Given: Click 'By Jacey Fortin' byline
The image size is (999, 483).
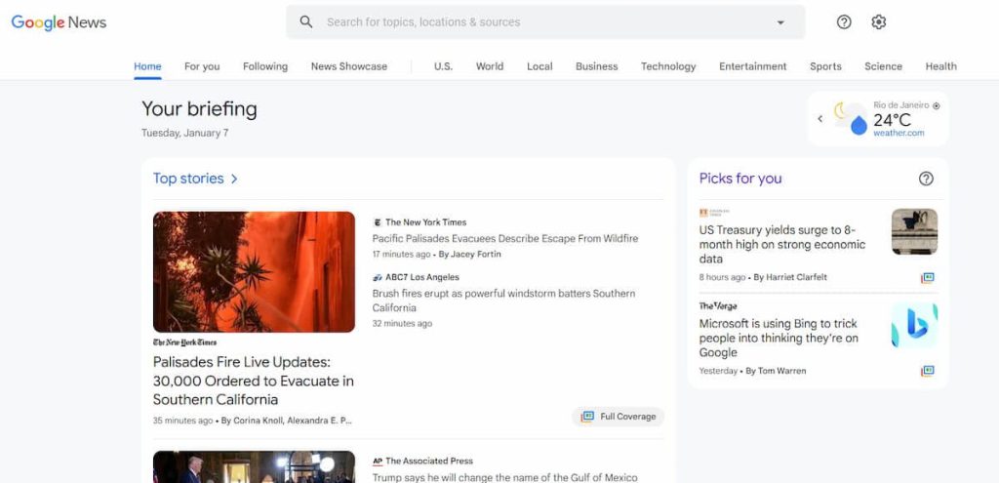Looking at the screenshot, I should (470, 255).
